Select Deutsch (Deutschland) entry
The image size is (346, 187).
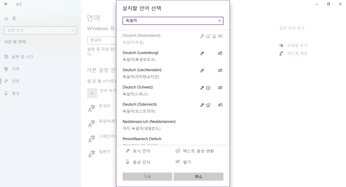(173, 39)
